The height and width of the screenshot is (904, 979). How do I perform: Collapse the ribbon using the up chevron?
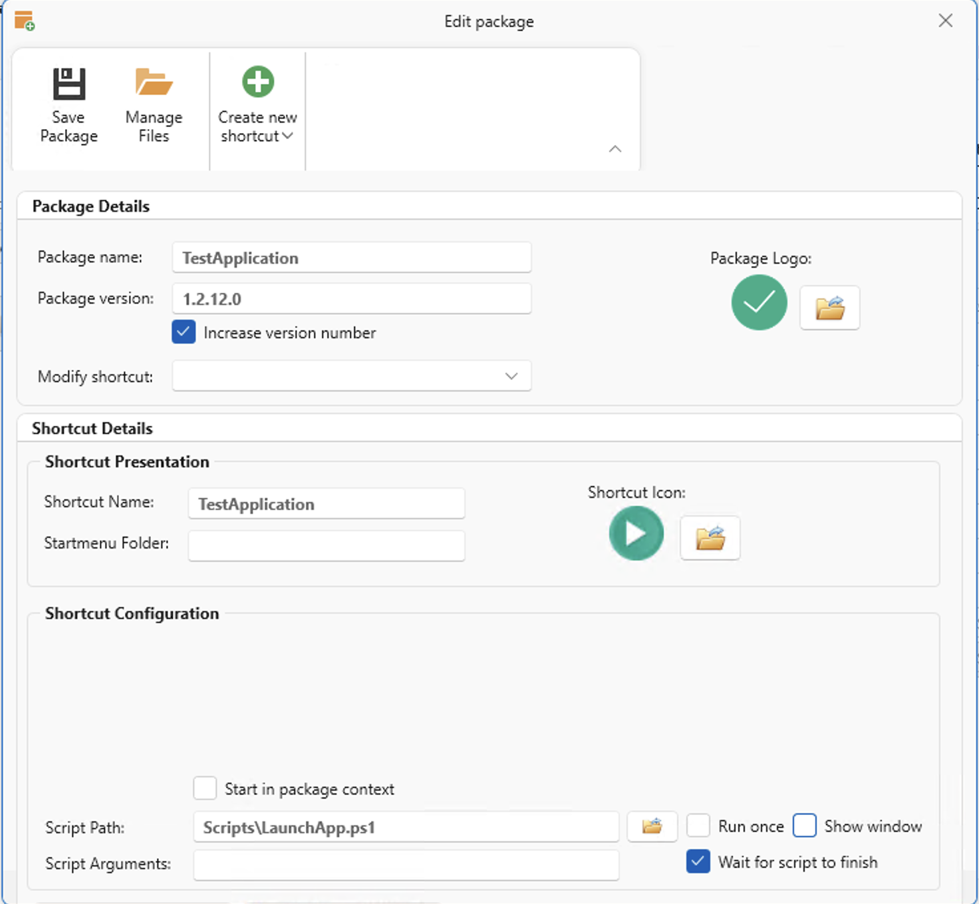pos(615,149)
